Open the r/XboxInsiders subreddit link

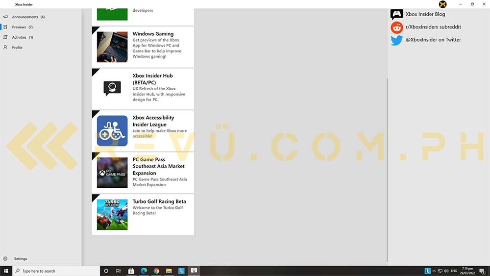[x=433, y=27]
